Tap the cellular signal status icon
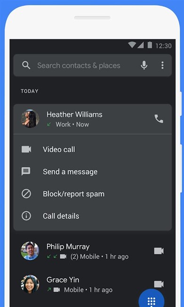The image size is (184, 307). click(x=141, y=45)
